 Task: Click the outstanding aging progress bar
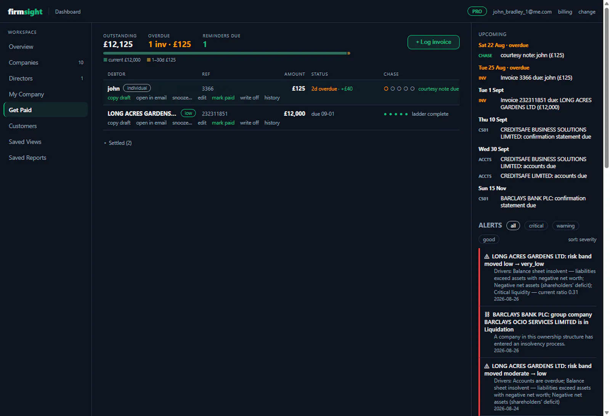(227, 53)
